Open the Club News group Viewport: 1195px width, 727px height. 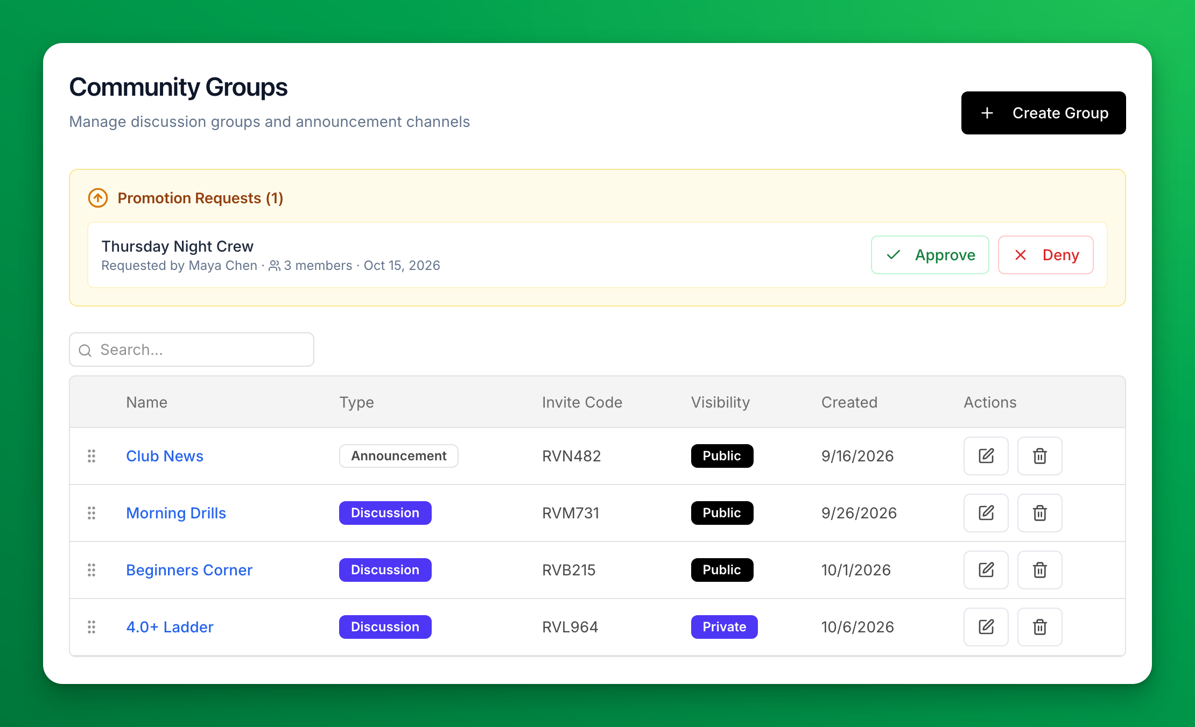(165, 456)
